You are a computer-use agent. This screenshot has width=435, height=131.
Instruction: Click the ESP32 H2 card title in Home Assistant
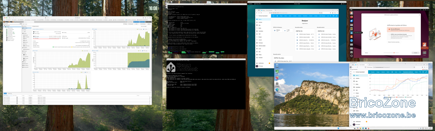click(x=321, y=31)
